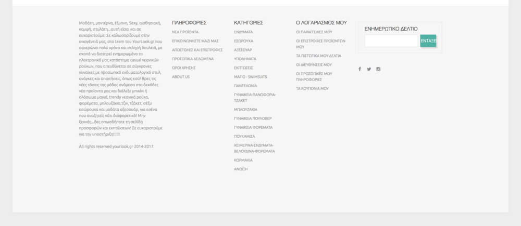This screenshot has width=521, height=226.
Task: Browse the ΠΑΝΤΕΛΟΝΙΑ category
Action: click(245, 86)
